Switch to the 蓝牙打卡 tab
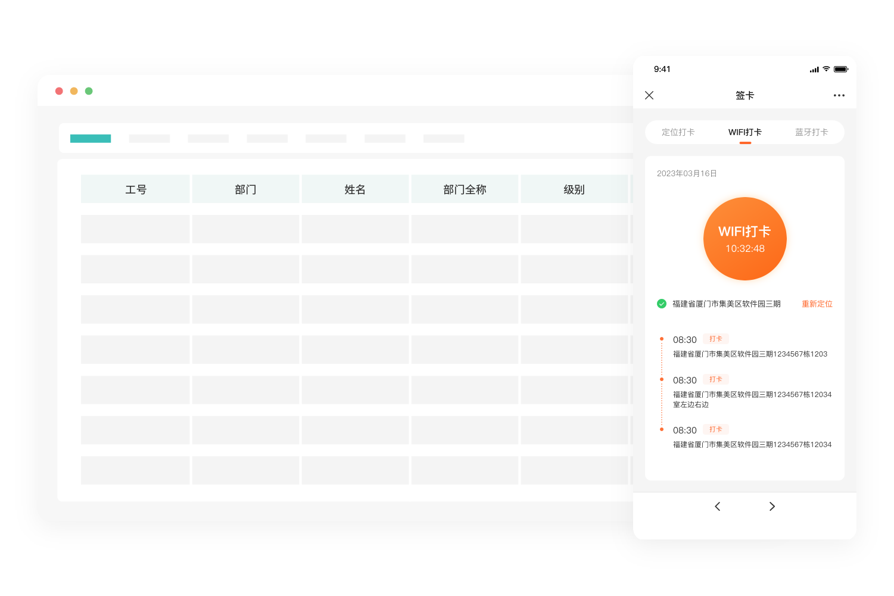Screen dimensions: 894x596 [x=811, y=132]
